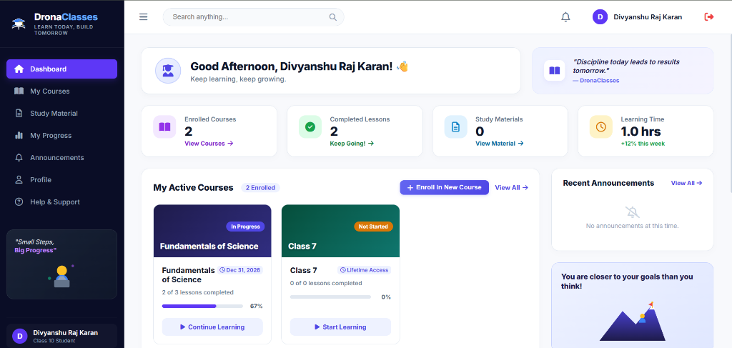Viewport: 732px width, 348px height.
Task: Click the Small Steps Big Progress illustration
Action: 61,276
